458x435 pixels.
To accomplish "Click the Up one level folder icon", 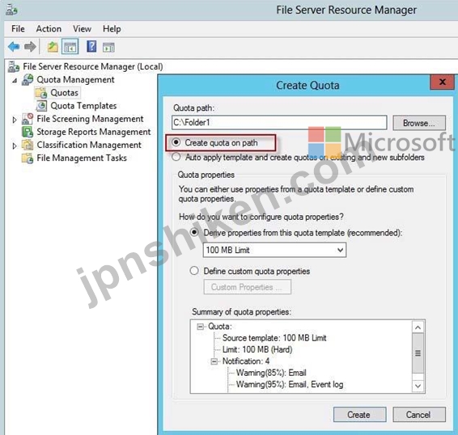I will coord(53,47).
